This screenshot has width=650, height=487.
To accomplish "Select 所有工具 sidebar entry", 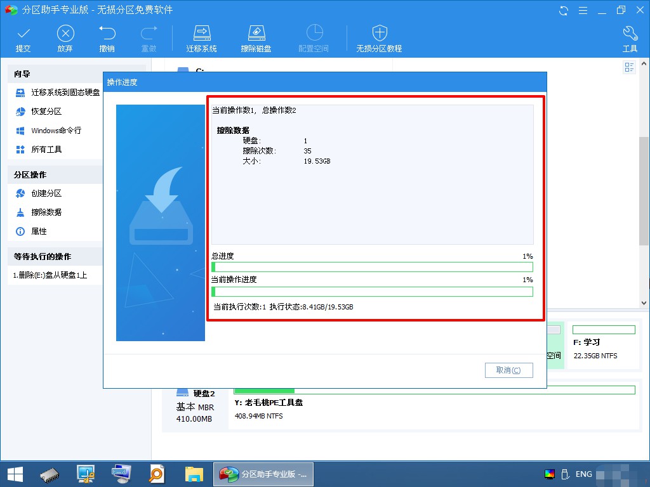I will point(39,150).
